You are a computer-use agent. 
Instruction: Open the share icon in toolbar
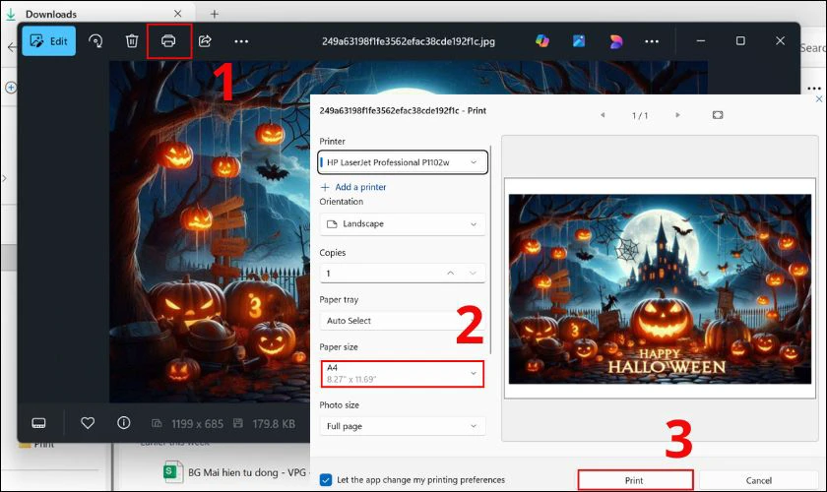click(x=205, y=41)
